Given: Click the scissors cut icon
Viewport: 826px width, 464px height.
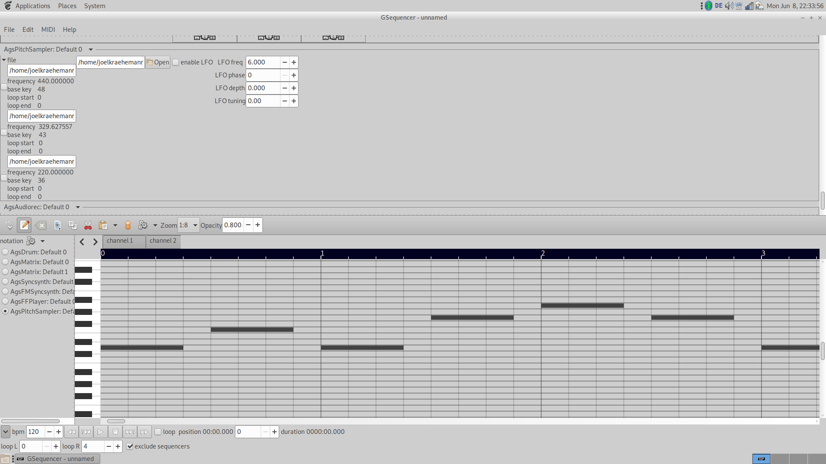Looking at the screenshot, I should coord(88,225).
